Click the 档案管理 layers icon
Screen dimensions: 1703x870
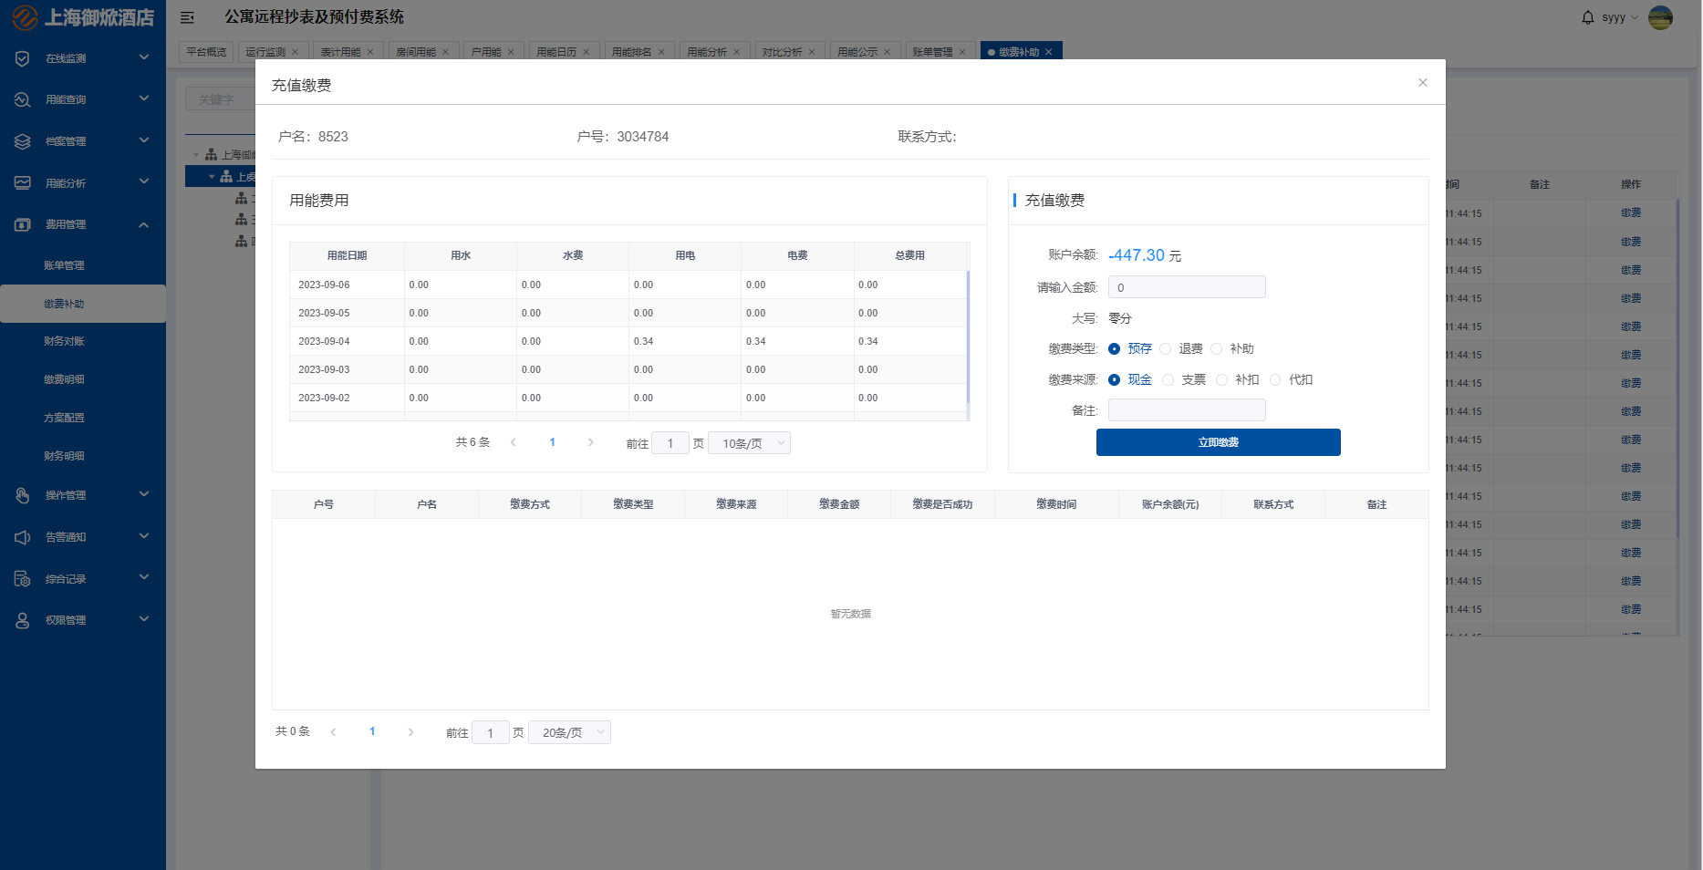[23, 141]
